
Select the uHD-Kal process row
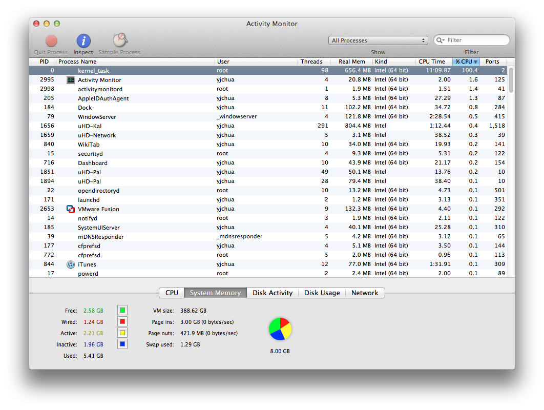[x=268, y=126]
